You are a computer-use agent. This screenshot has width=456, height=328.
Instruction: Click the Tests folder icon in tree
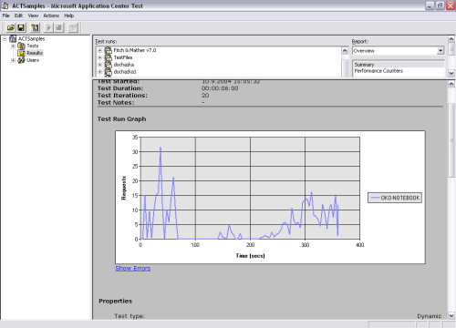coord(21,46)
